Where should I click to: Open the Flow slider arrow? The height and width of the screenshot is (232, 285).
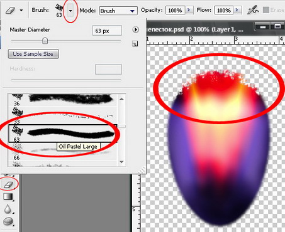[237, 10]
